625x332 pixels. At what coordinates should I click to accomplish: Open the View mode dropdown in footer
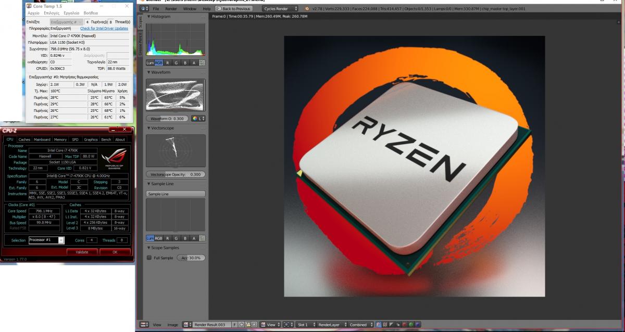[x=270, y=325]
